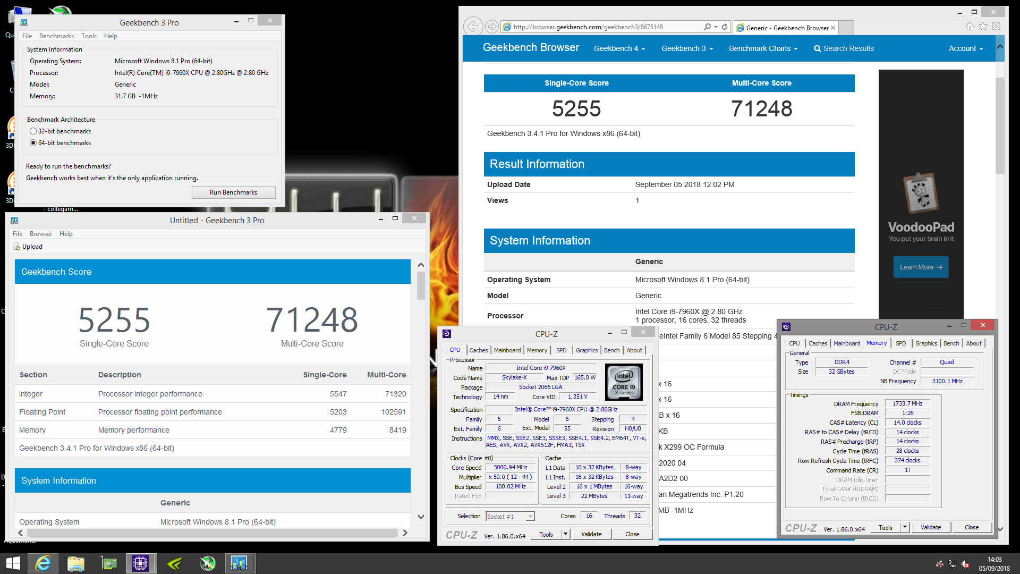Click the vertical scrollbar in Geekbench results window
Viewport: 1020px width, 574px height.
click(x=421, y=286)
